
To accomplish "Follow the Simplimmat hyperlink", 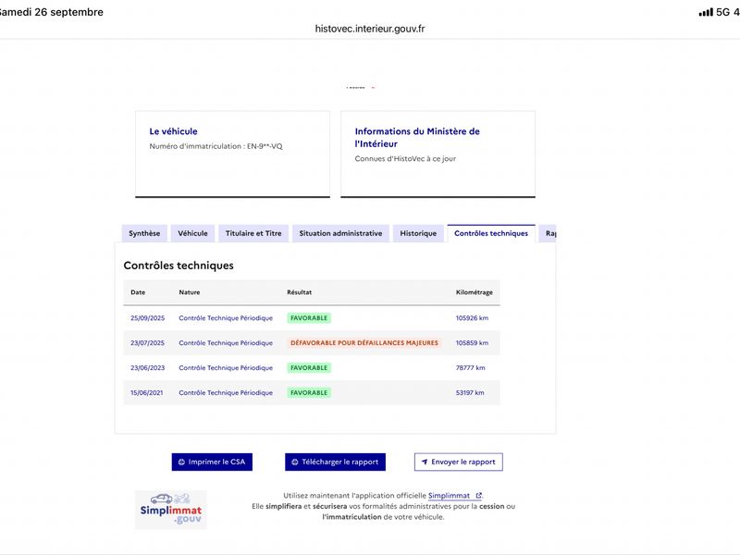I will click(x=449, y=496).
